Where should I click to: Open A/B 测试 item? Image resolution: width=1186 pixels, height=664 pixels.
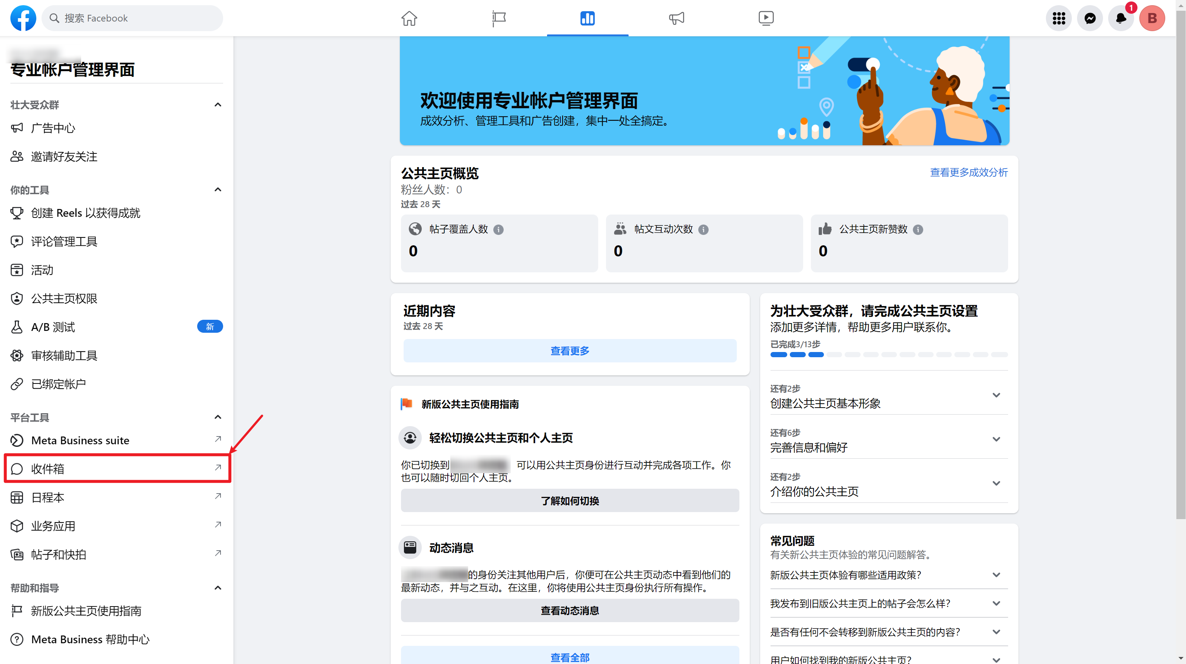(116, 327)
